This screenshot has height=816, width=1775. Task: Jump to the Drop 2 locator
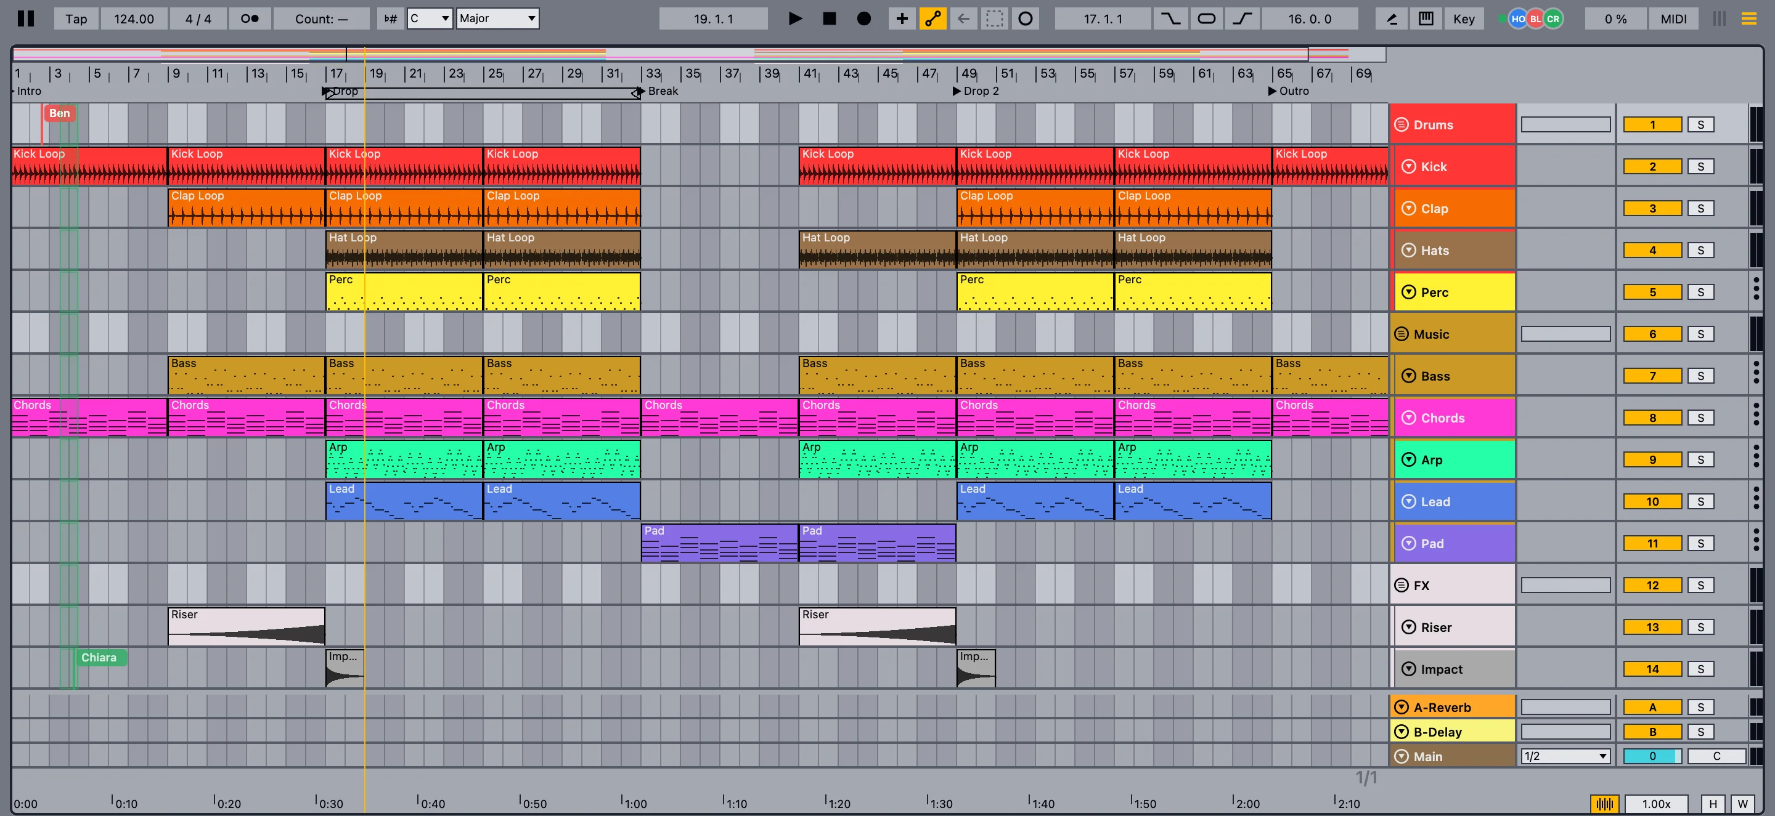click(976, 91)
